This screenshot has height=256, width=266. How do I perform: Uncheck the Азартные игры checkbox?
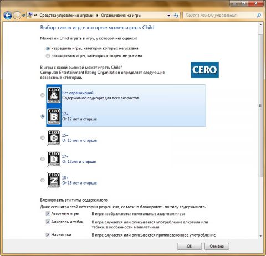click(x=48, y=214)
